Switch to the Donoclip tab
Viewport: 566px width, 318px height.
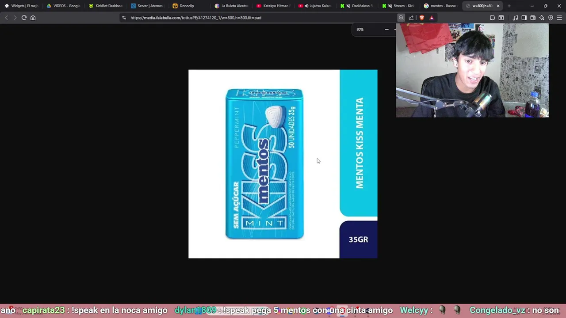(189, 6)
